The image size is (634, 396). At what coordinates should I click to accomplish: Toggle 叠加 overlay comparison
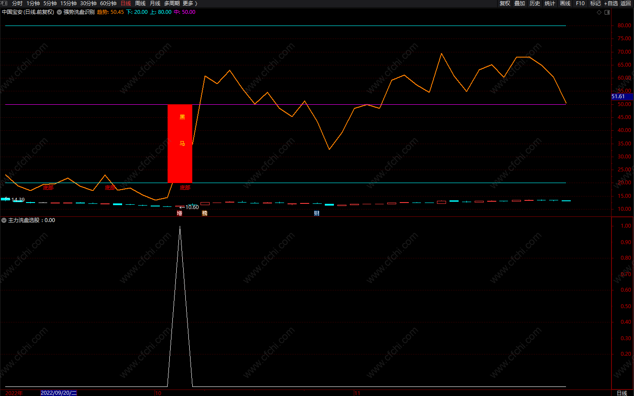pyautogui.click(x=520, y=3)
